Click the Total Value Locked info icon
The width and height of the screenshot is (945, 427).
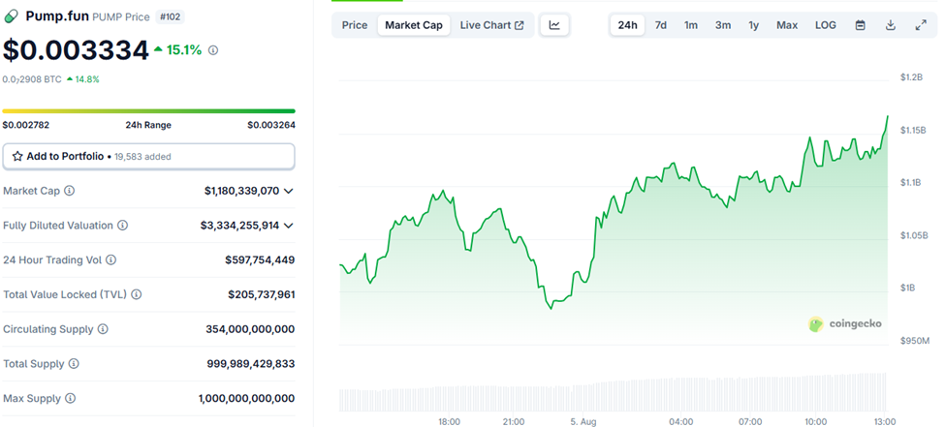(x=136, y=294)
